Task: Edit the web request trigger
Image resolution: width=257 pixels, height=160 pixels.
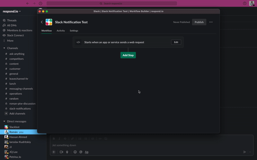Action: (x=176, y=42)
